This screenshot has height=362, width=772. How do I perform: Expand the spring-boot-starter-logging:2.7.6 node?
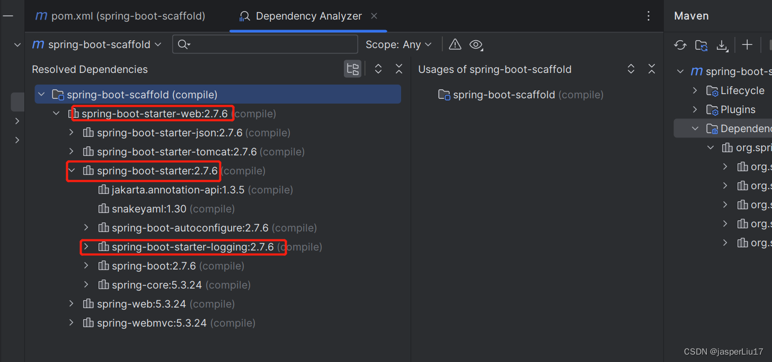[x=86, y=247]
